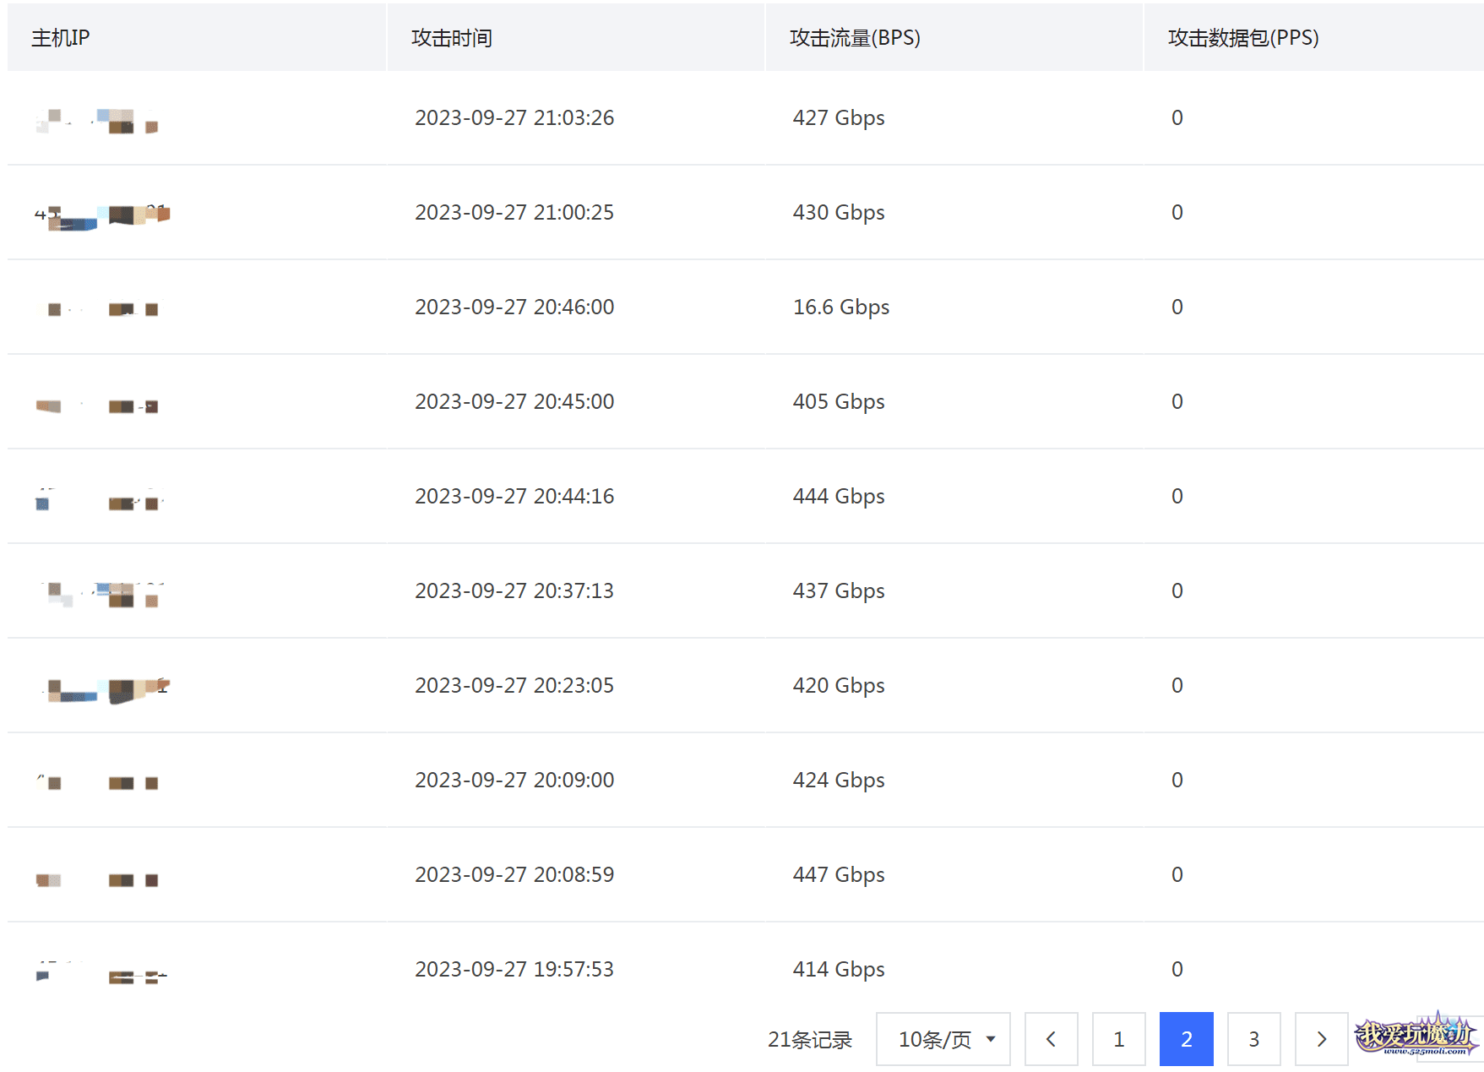The image size is (1484, 1072).
Task: Go to the next page arrow
Action: point(1321,1039)
